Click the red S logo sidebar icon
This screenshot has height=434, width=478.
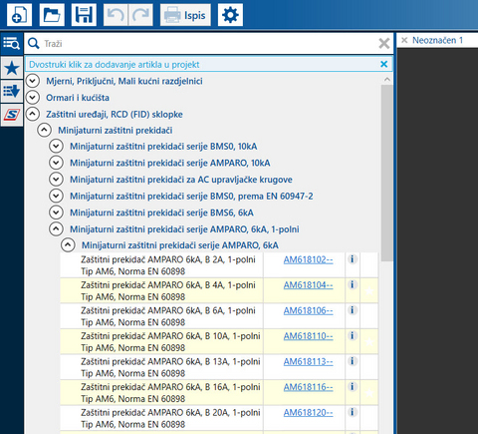pyautogui.click(x=12, y=115)
